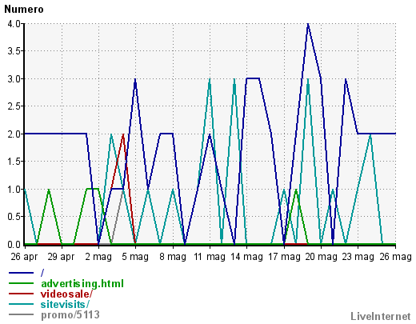
Task: Click the gray legend line swatch
Action: pyautogui.click(x=22, y=314)
